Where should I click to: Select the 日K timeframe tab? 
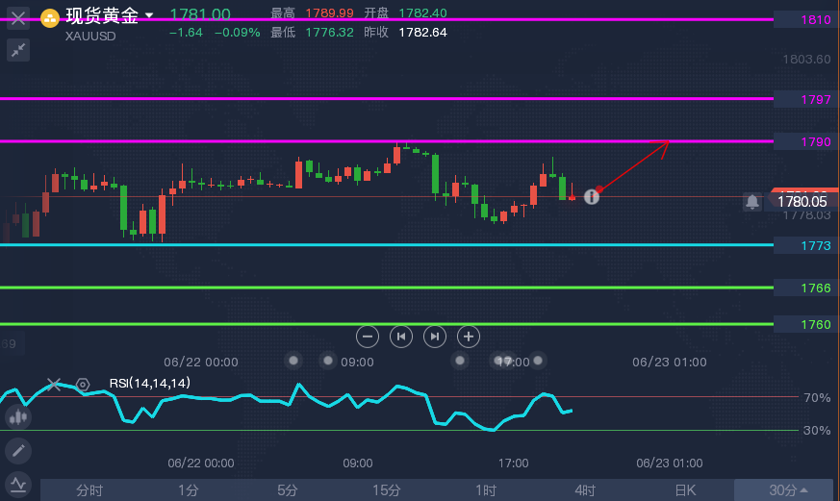coord(685,490)
